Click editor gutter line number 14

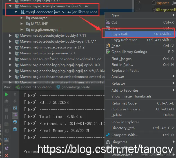tap(138, 10)
